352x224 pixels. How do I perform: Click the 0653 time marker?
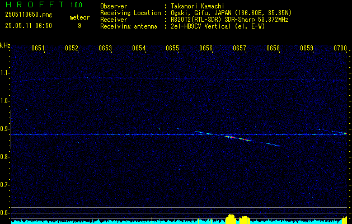105,48
